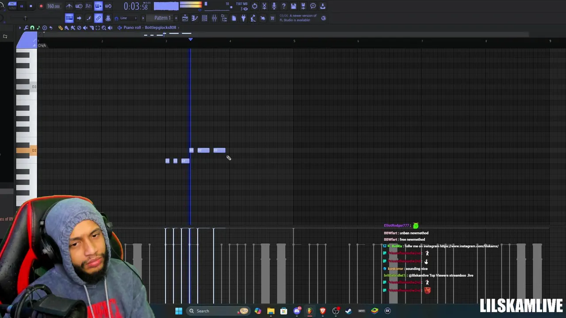Screen dimensions: 566x318
Task: Click the 0:03:58 time display
Action: pos(136,7)
